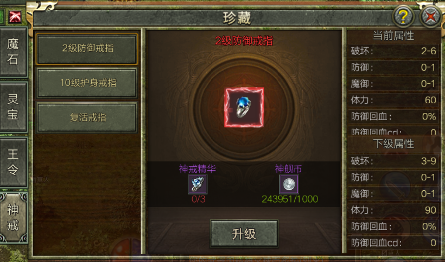Open the 王令 side tab
The height and width of the screenshot is (262, 445).
point(13,162)
